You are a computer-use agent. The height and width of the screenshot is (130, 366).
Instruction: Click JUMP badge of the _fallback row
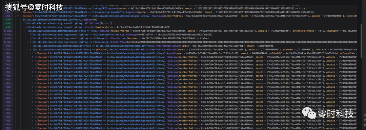point(8,20)
